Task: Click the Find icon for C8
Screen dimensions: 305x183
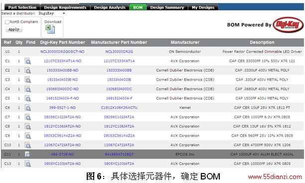Action: point(28,127)
